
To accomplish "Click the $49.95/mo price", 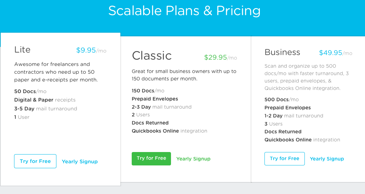I will click(x=335, y=53).
